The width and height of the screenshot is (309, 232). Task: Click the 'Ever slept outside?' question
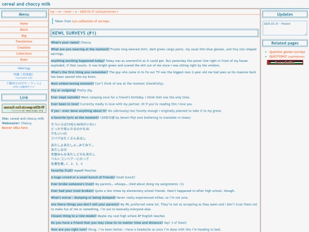65,97
